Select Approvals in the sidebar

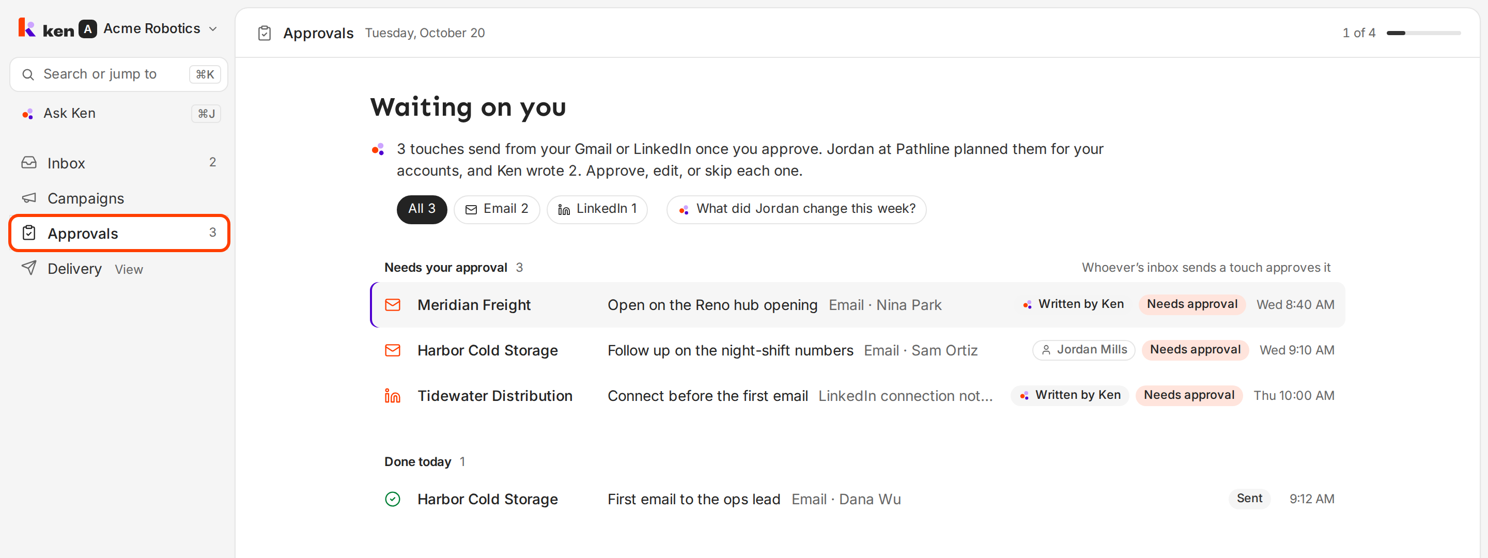coord(119,234)
